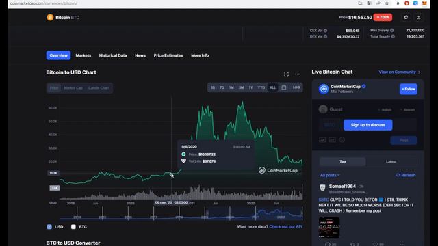
Task: Click the insert chart icon in chat composer
Action: pyautogui.click(x=322, y=139)
